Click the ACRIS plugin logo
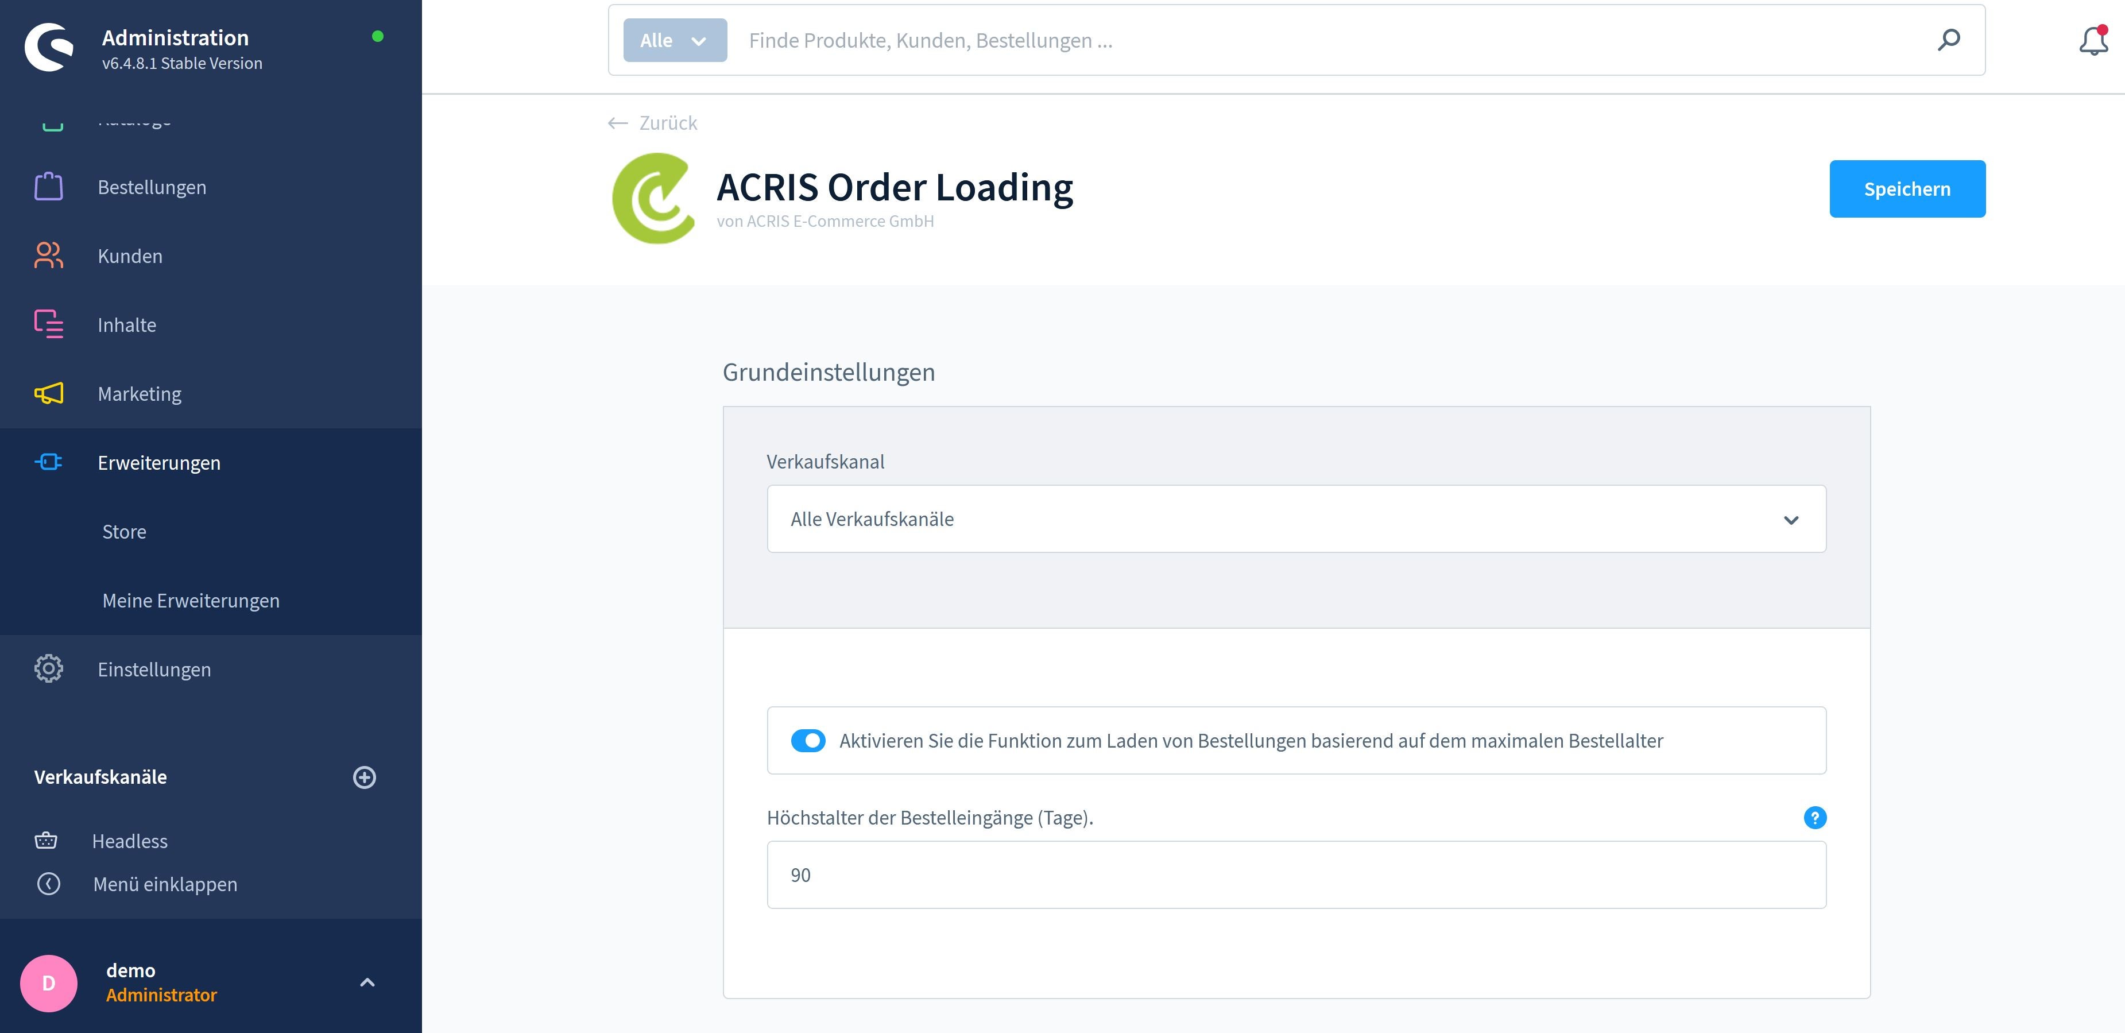The image size is (2125, 1033). (654, 198)
